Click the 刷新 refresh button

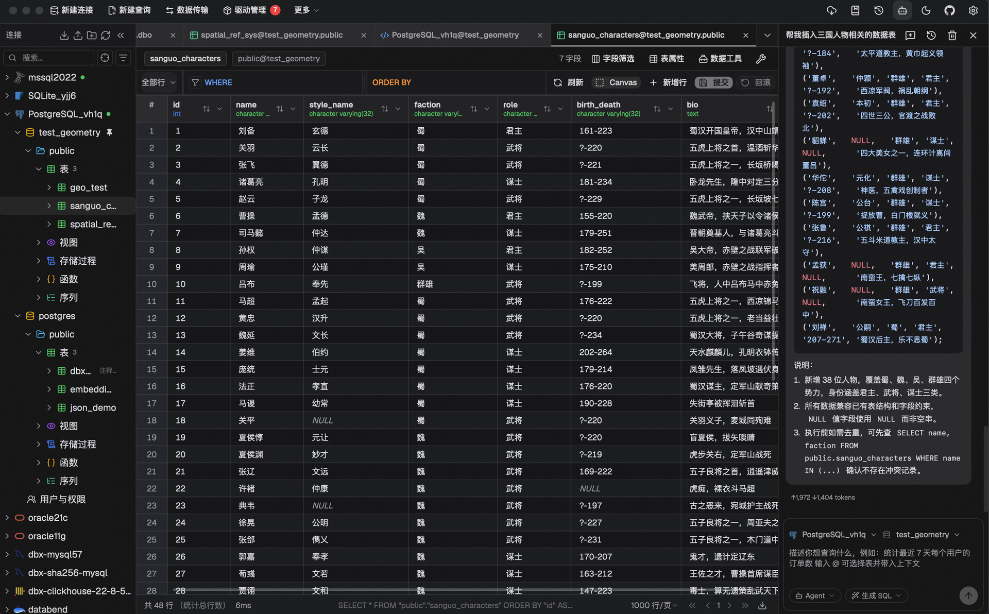568,82
